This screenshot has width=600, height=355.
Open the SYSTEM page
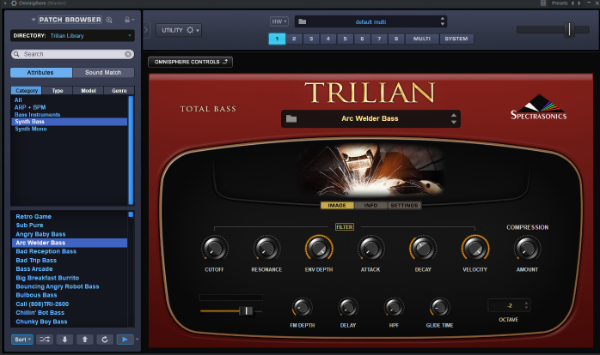456,39
